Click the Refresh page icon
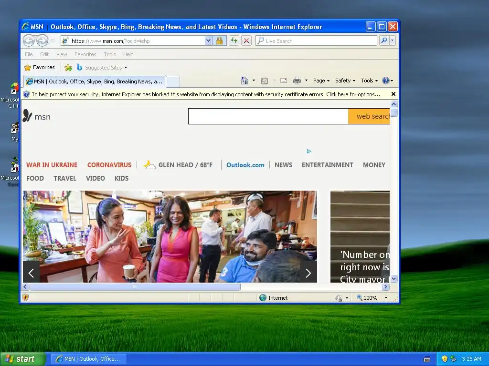Screen dimensions: 489x366 click(234, 41)
